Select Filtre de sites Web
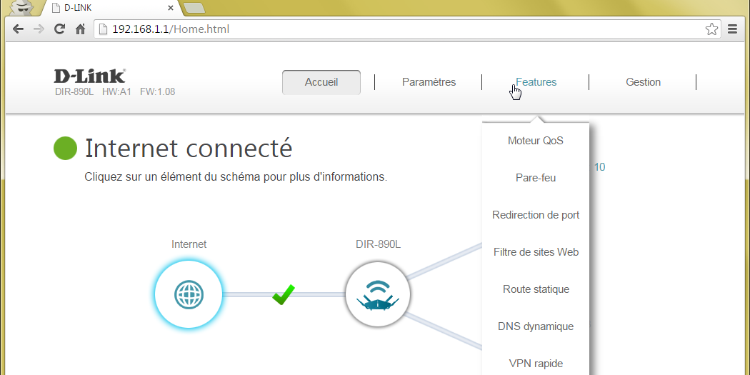 [x=536, y=252]
